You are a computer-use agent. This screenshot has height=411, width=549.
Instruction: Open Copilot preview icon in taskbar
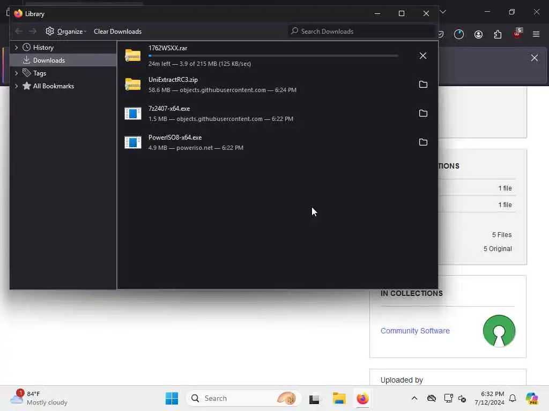tap(532, 398)
